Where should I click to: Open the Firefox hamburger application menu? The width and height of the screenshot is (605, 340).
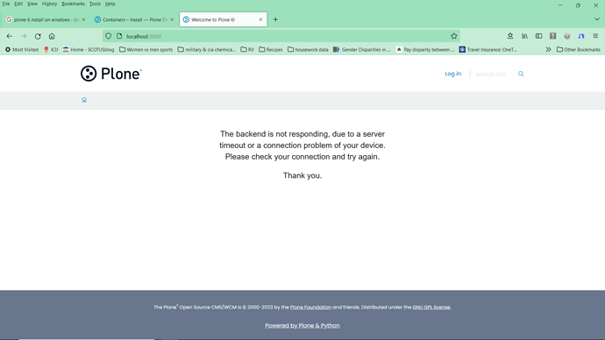595,36
